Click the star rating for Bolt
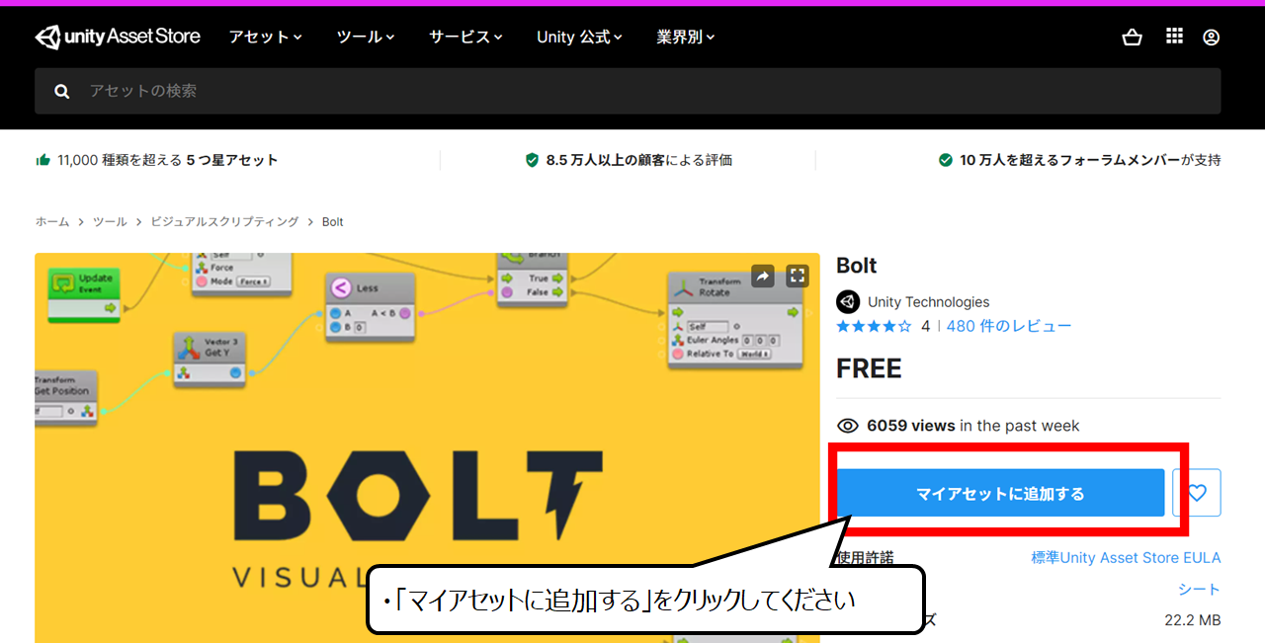The height and width of the screenshot is (643, 1265). (874, 326)
